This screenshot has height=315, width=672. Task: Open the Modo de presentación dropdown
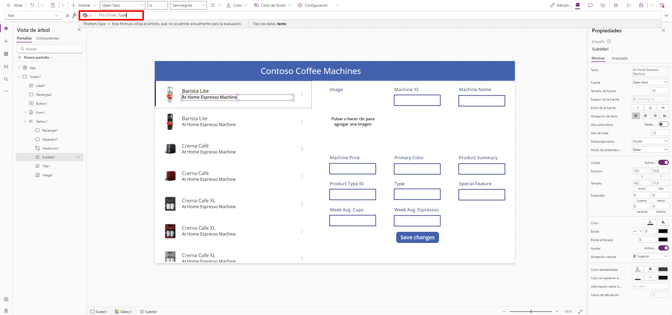point(650,149)
